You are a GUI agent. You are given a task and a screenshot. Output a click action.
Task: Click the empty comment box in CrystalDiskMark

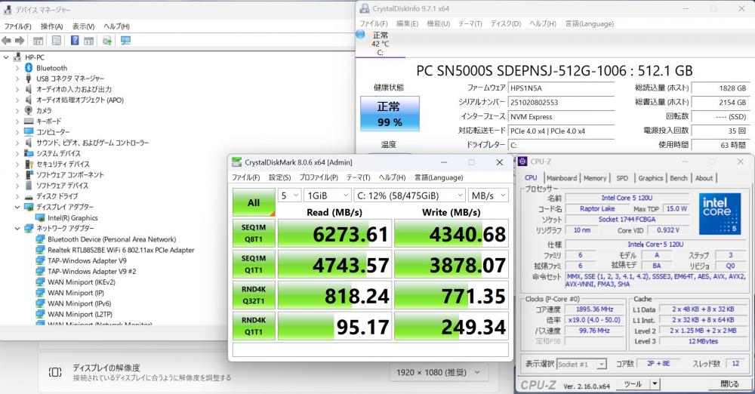(x=370, y=349)
